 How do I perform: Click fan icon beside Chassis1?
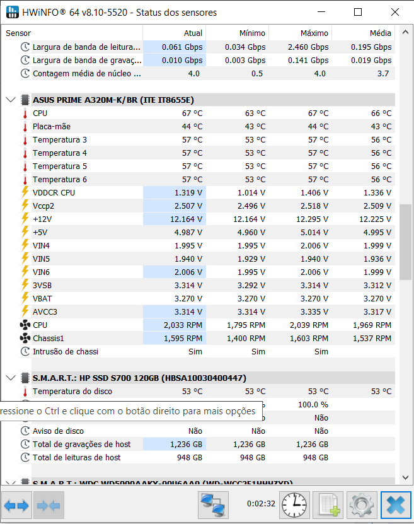pos(25,338)
